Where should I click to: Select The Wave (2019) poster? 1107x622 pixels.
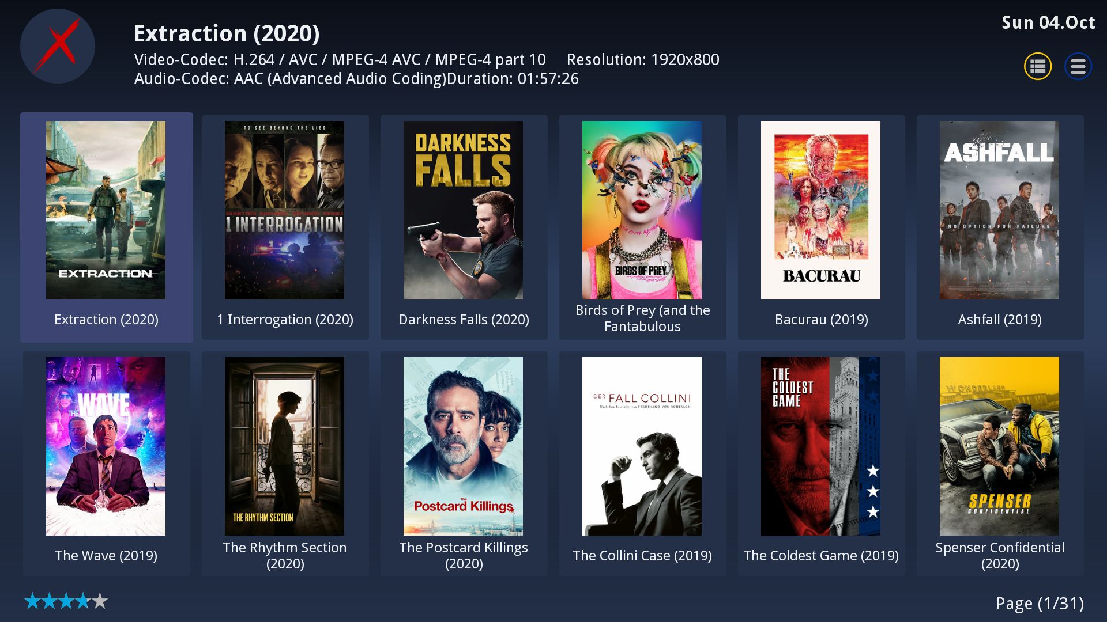[106, 446]
